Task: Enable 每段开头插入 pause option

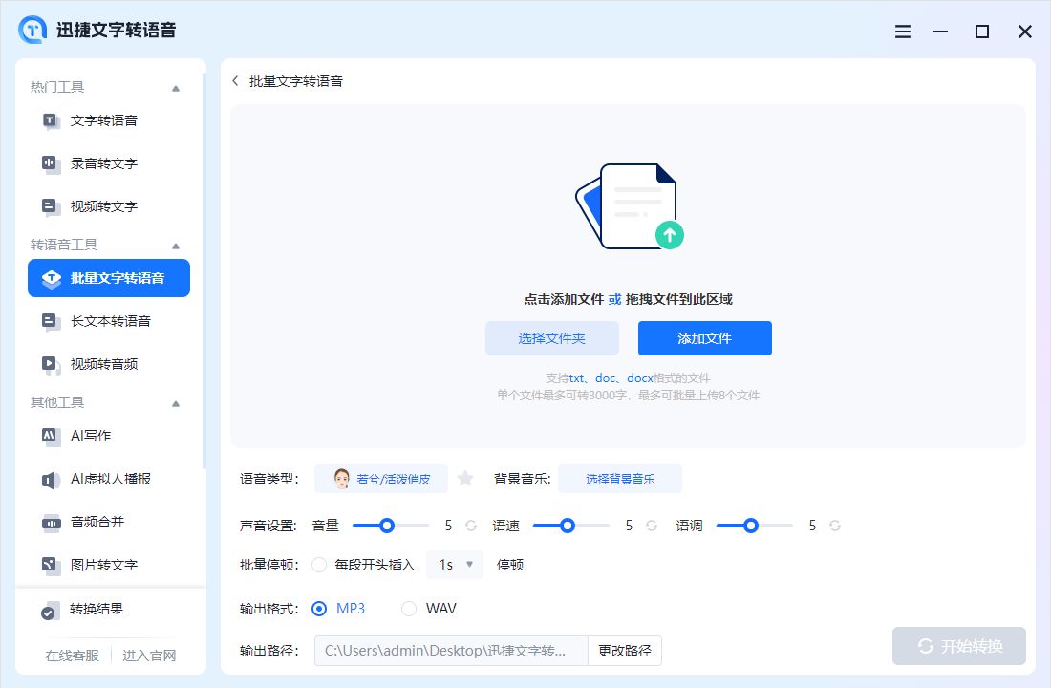Action: [x=319, y=566]
